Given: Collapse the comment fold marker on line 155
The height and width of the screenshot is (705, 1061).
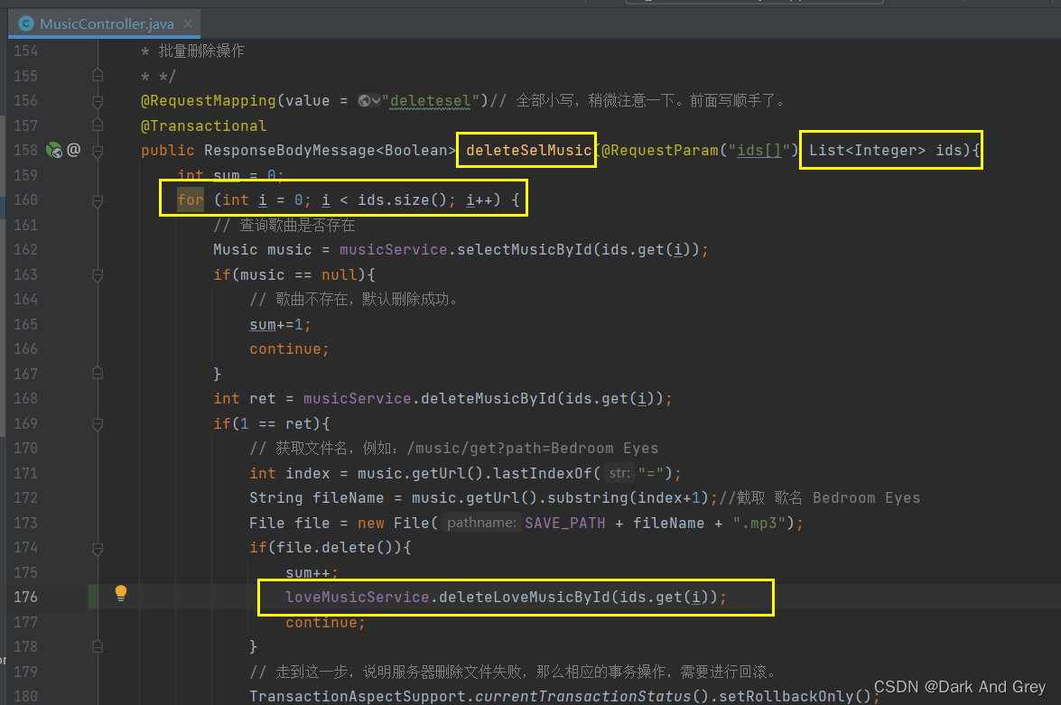Looking at the screenshot, I should pos(98,76).
